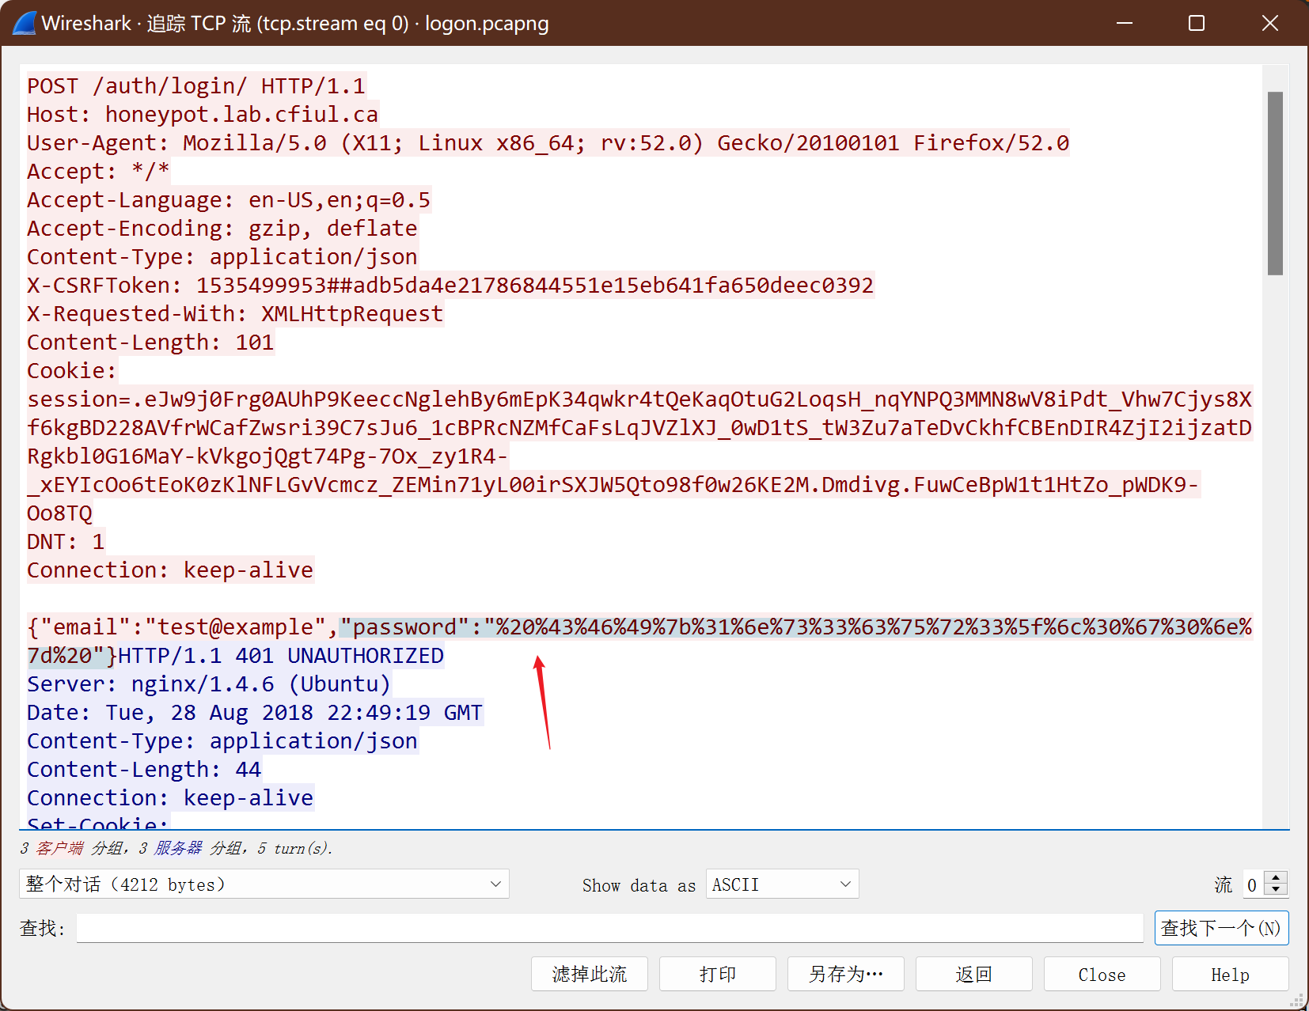Click the 'Accept: */*' line
The width and height of the screenshot is (1309, 1011).
[x=98, y=171]
